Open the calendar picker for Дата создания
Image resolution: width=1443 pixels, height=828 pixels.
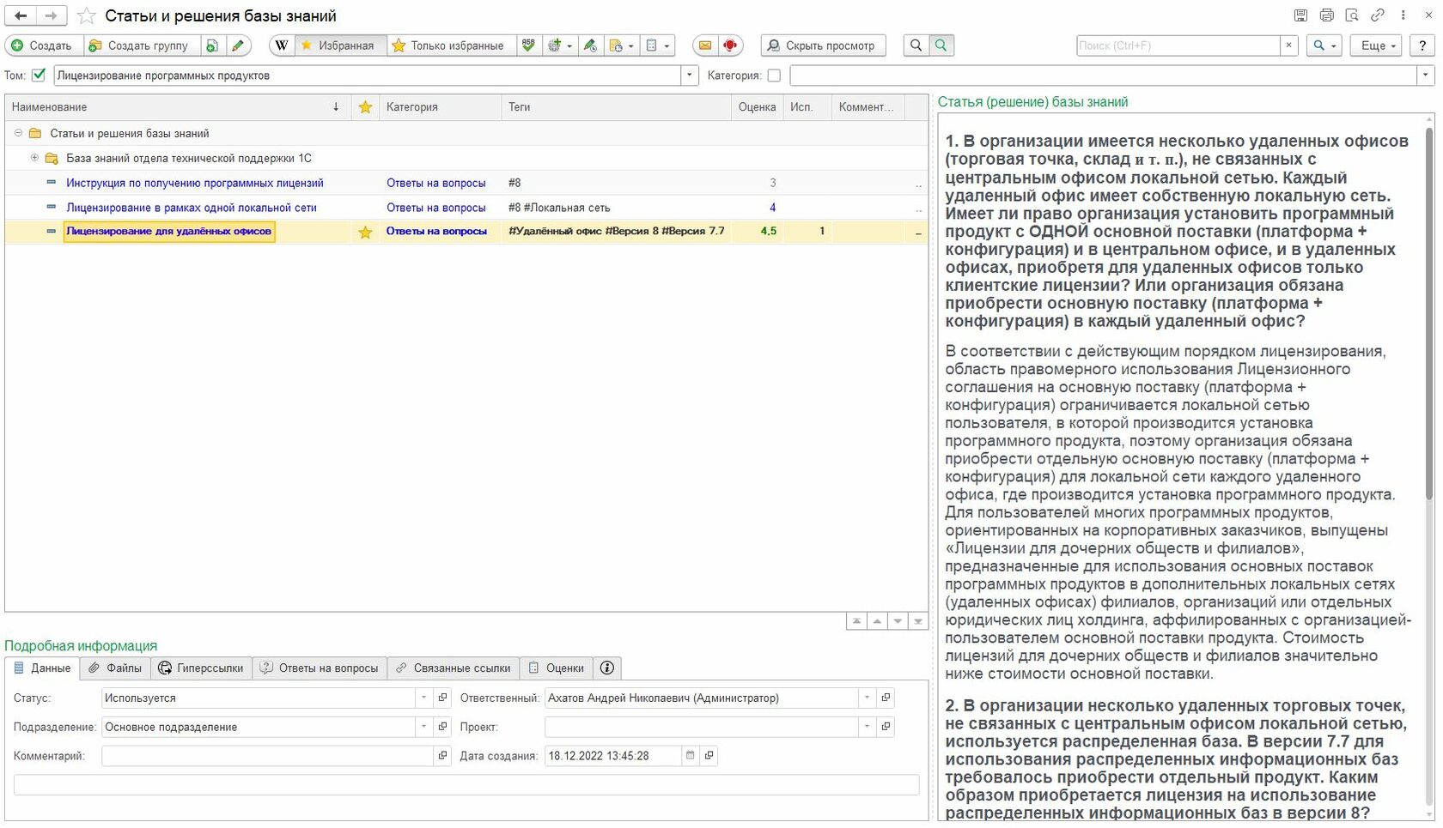click(690, 756)
